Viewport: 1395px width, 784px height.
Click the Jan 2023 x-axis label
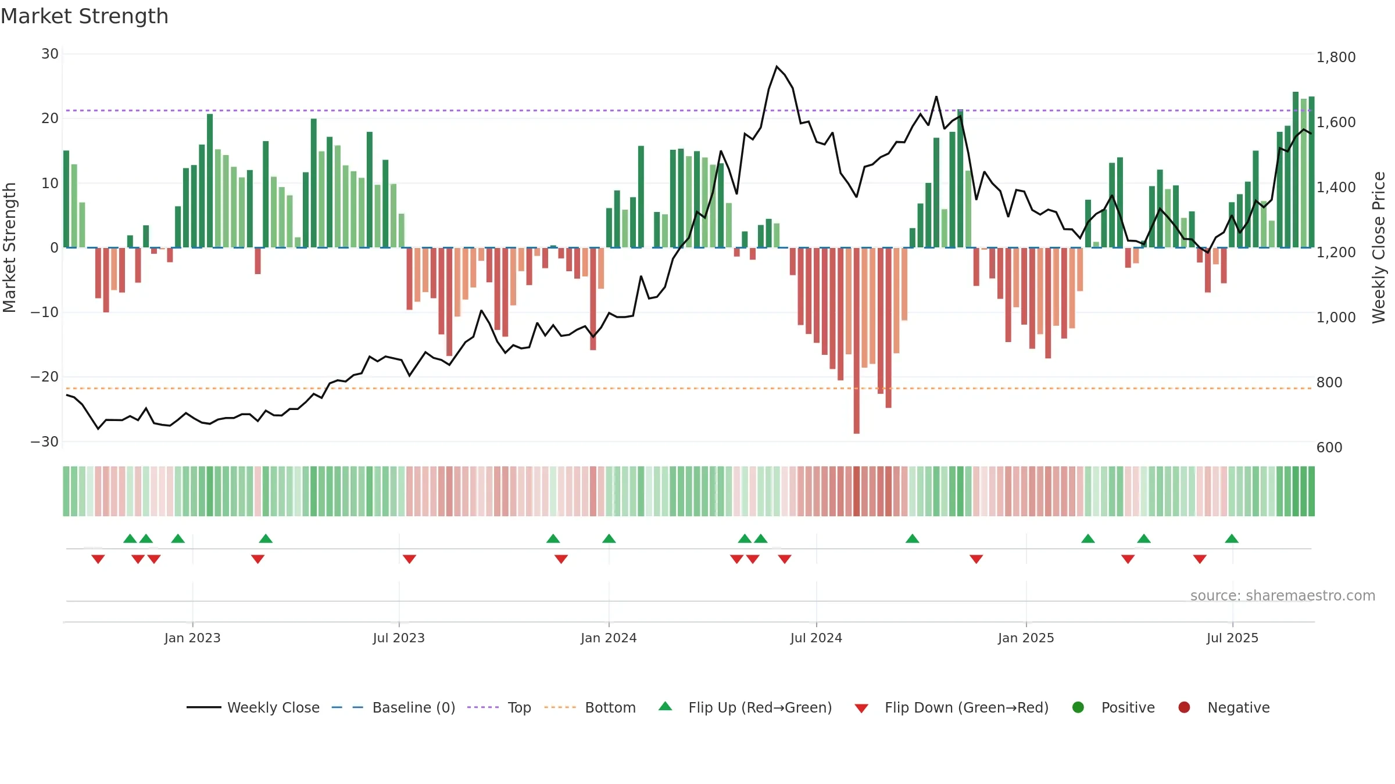(x=192, y=638)
